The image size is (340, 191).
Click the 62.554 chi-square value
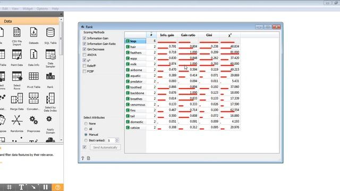pyautogui.click(x=235, y=110)
